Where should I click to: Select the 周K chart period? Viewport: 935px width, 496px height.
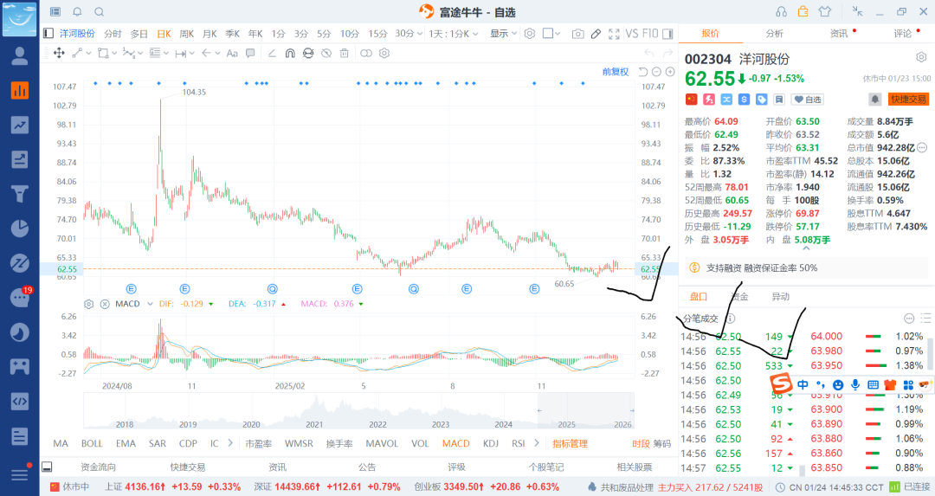187,34
